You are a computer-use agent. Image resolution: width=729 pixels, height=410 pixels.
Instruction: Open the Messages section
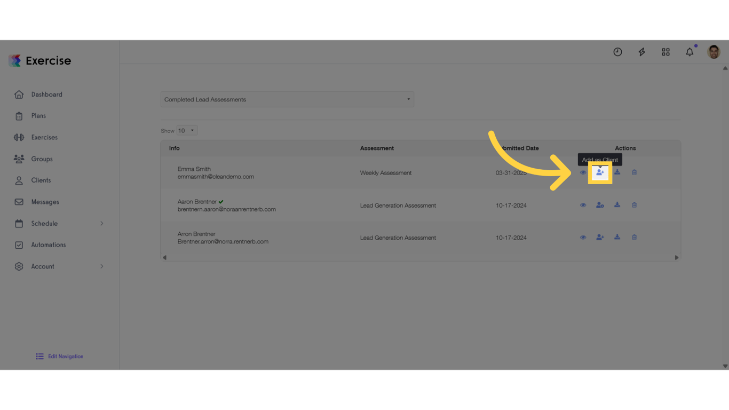(x=45, y=202)
